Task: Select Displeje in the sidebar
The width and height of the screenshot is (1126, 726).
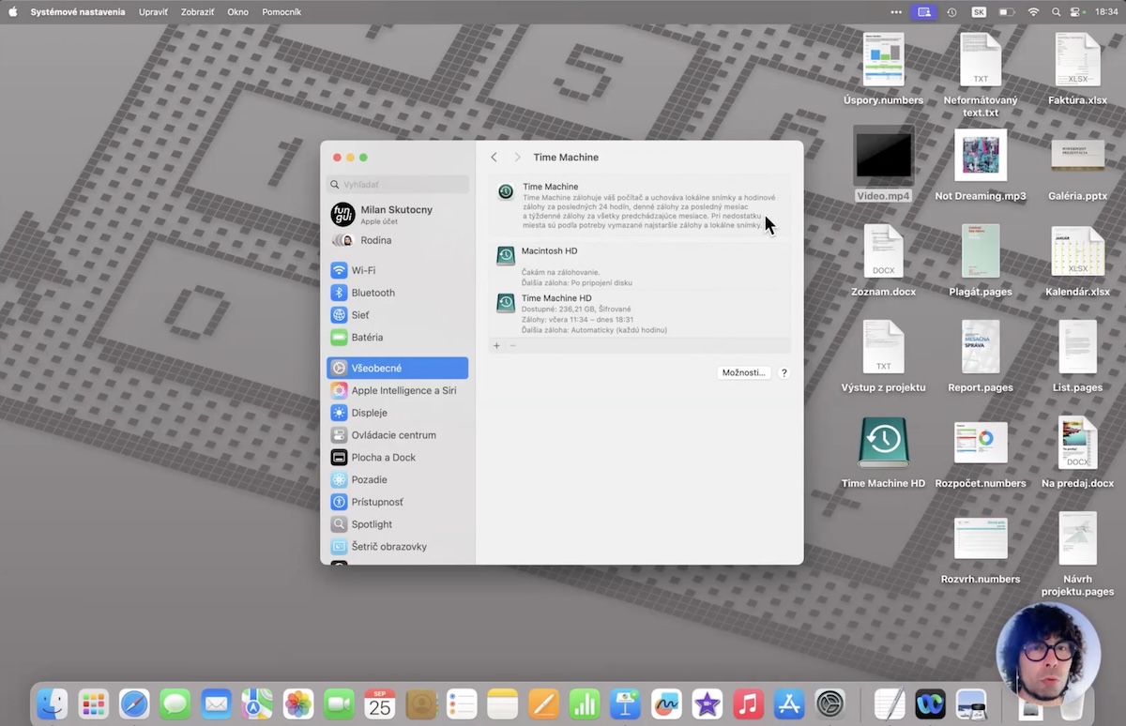Action: 369,413
